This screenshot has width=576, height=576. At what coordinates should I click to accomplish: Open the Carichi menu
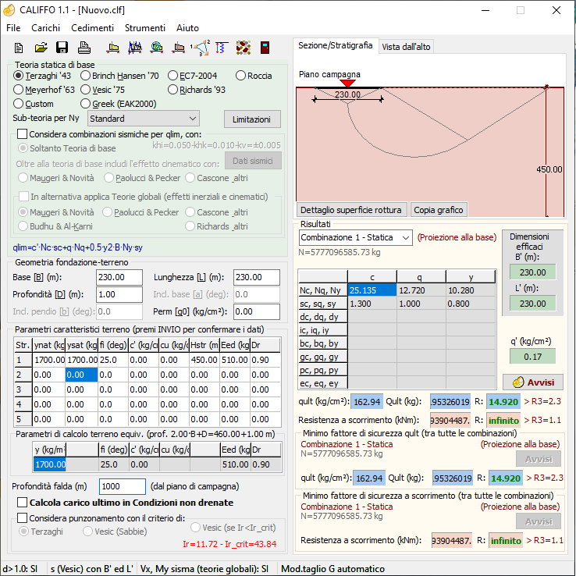tap(45, 28)
